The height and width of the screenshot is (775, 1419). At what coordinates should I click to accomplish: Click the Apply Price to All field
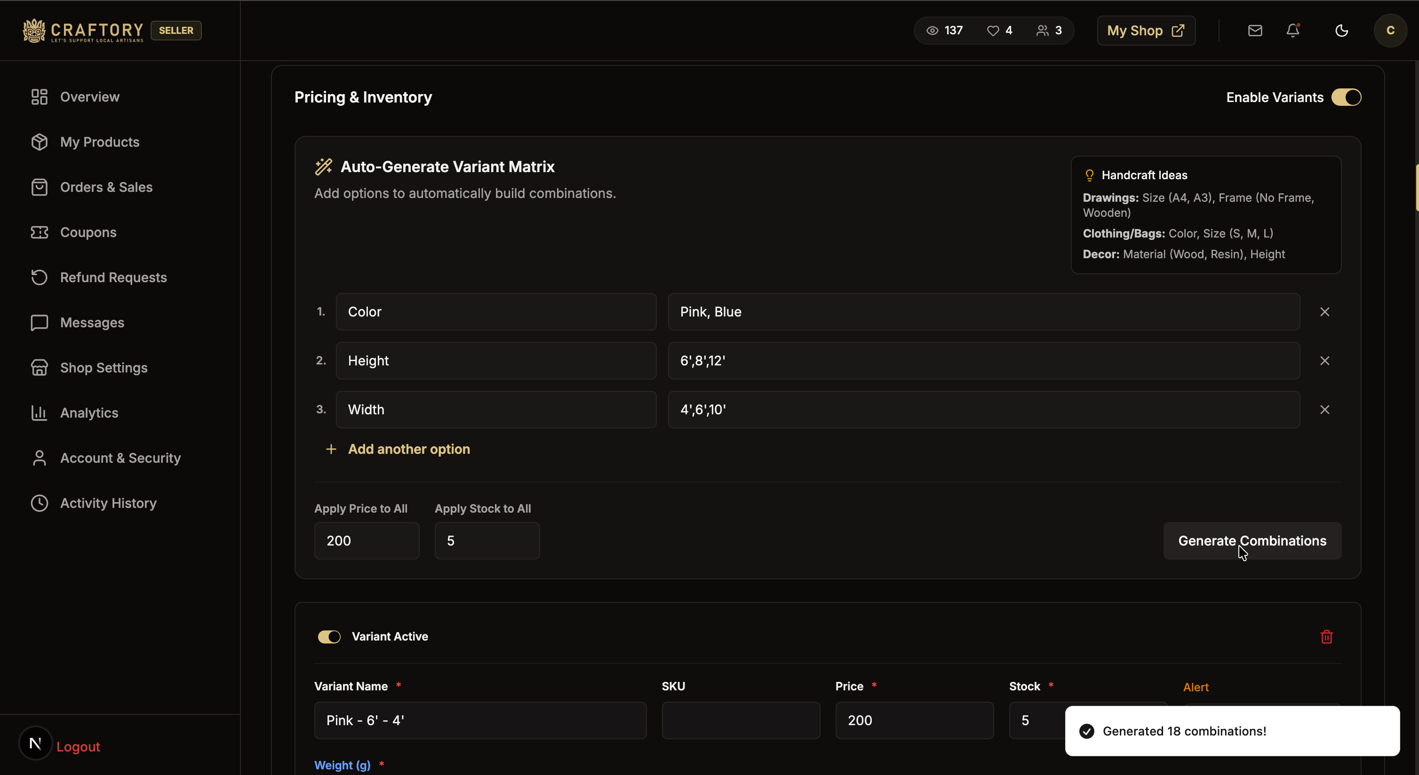[367, 540]
